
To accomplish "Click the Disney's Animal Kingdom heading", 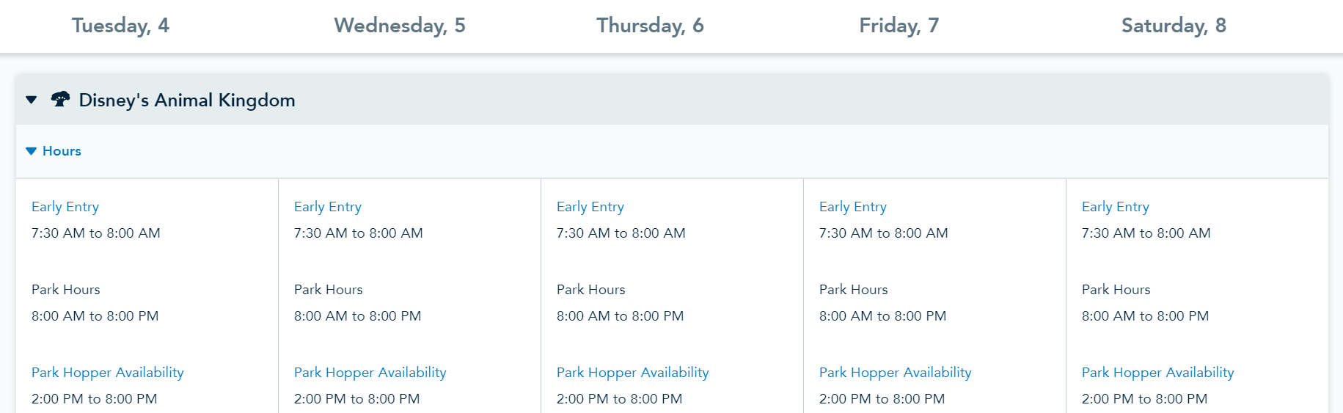I will [187, 100].
